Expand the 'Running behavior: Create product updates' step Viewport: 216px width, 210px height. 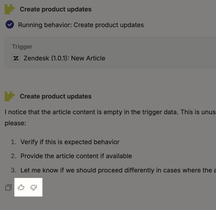tap(81, 25)
